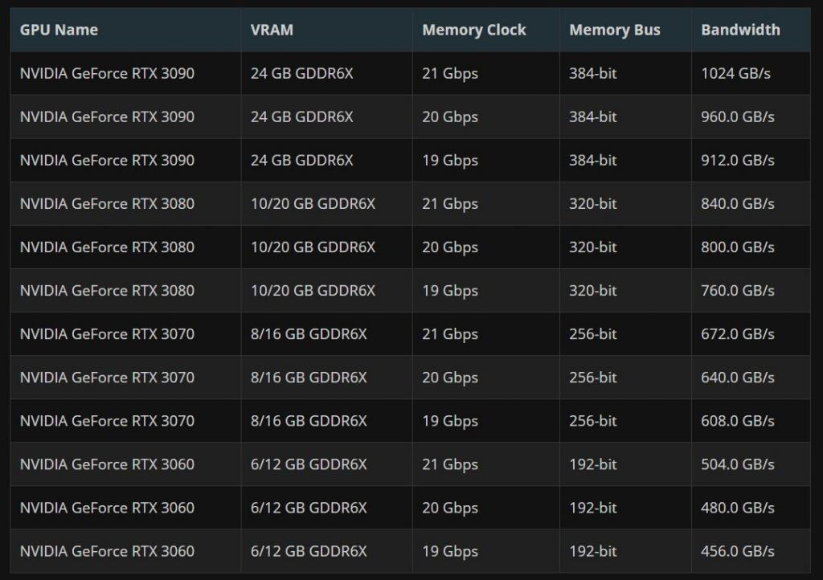
Task: Click the Bandwidth column header
Action: 740,30
